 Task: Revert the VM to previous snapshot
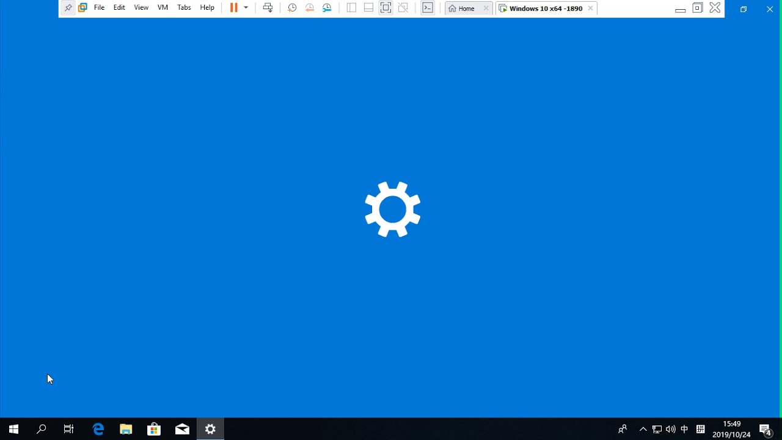coord(310,8)
